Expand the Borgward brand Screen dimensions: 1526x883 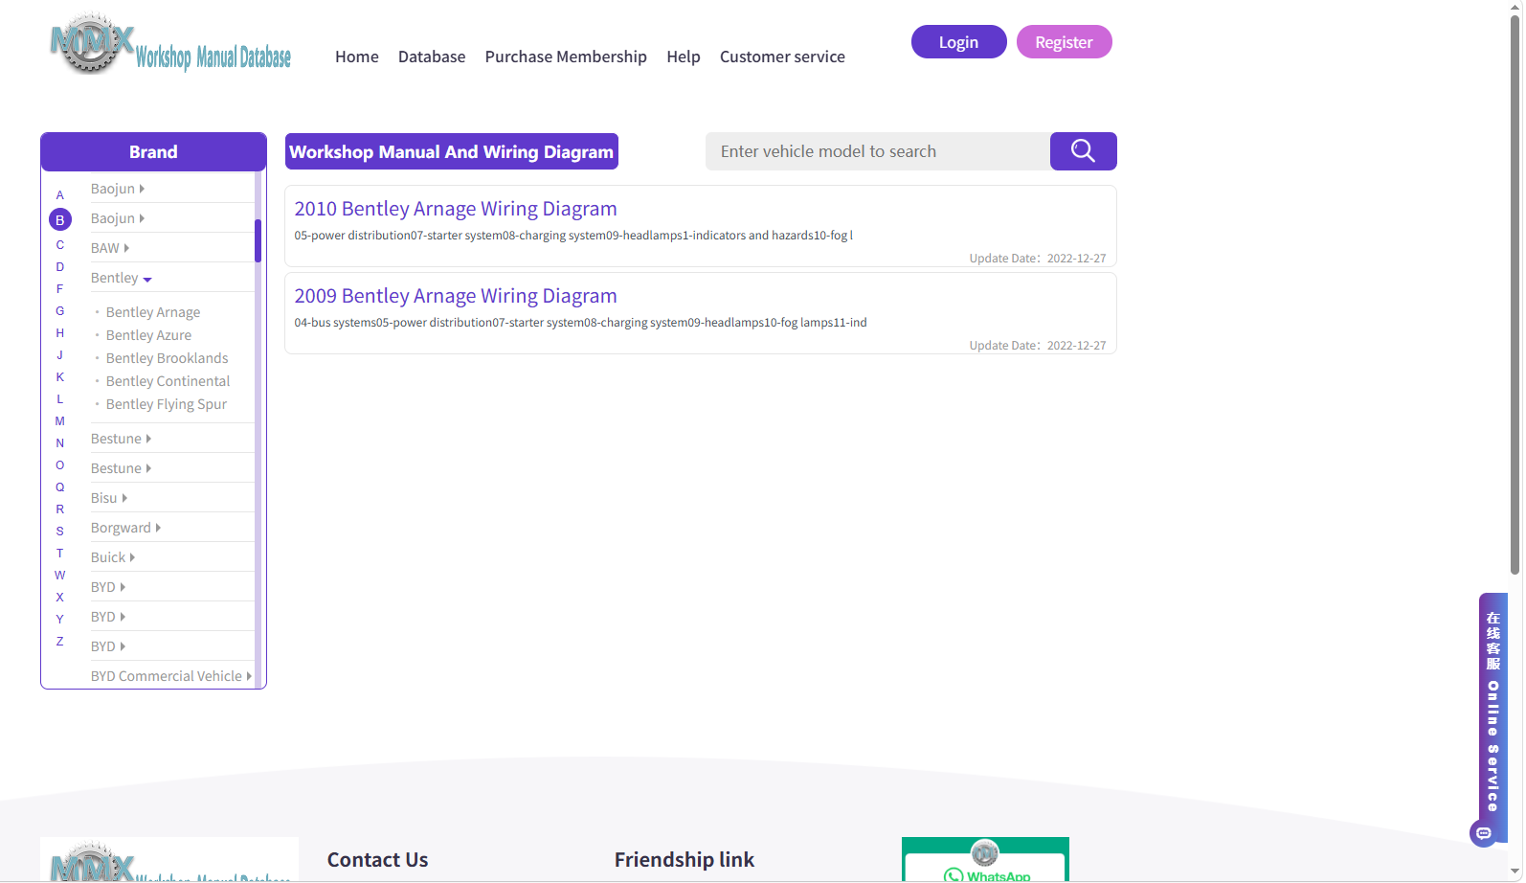[125, 528]
